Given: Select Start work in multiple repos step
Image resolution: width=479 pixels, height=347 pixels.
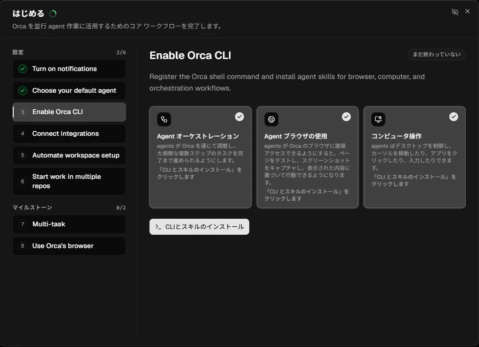Looking at the screenshot, I should [69, 181].
